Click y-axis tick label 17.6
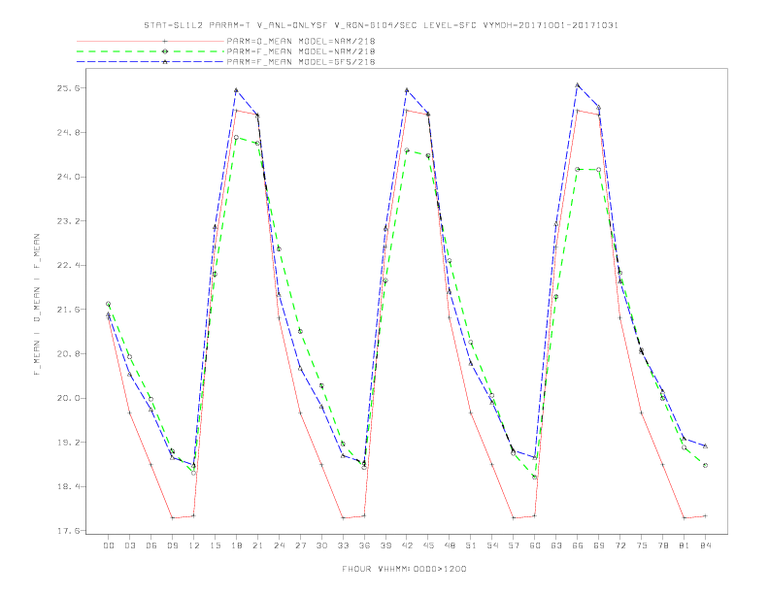Viewport: 769px width, 594px height. click(67, 531)
